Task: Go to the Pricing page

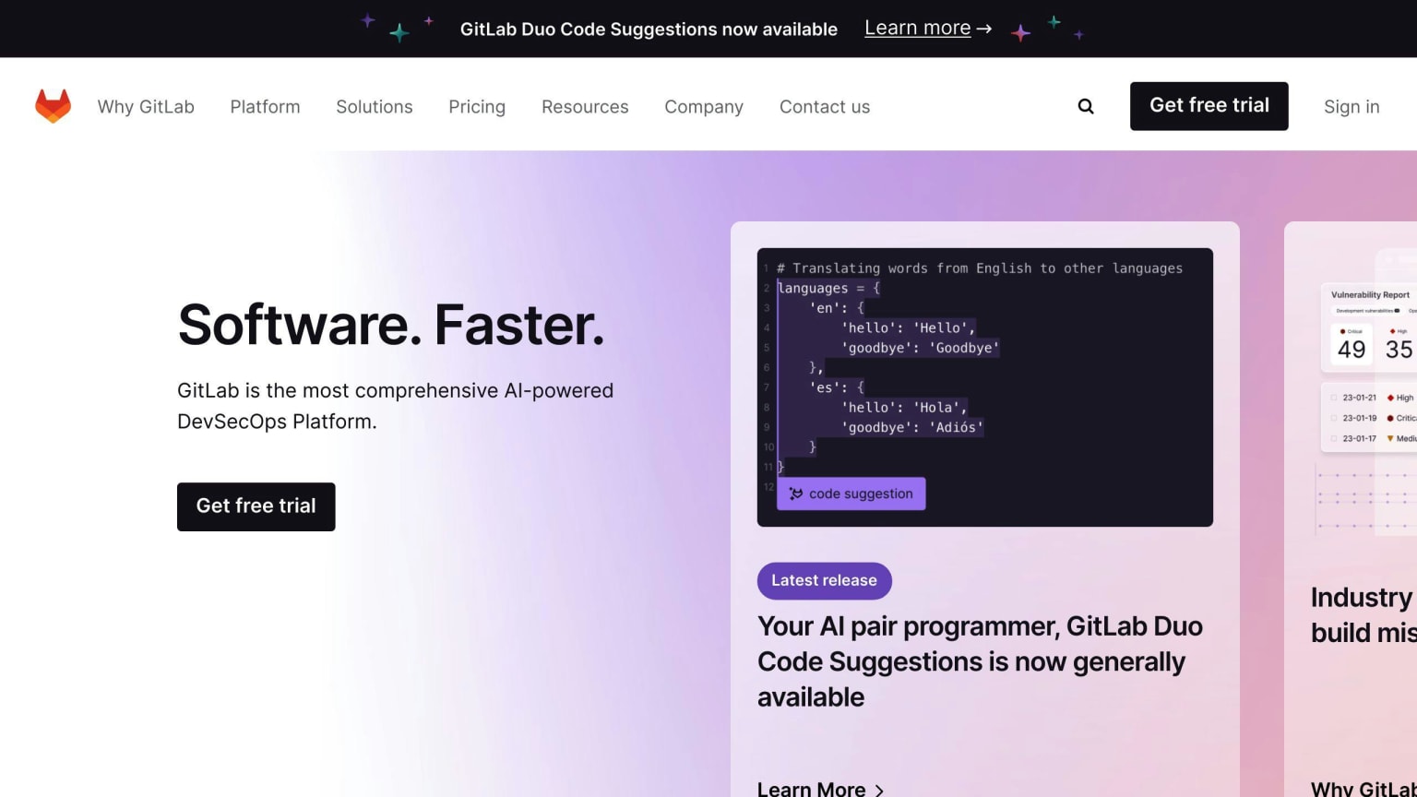Action: [x=477, y=106]
